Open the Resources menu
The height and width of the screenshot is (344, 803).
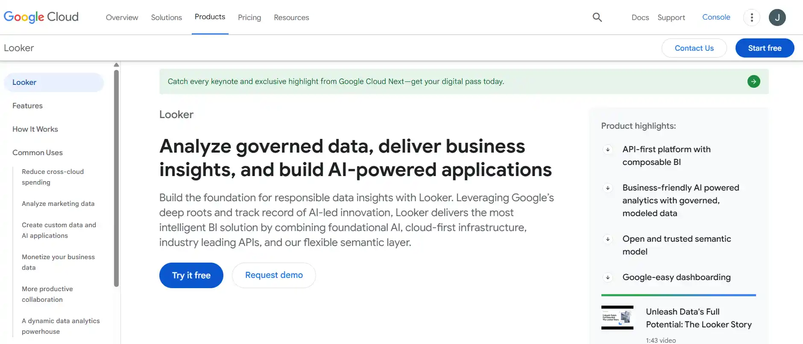(x=291, y=17)
